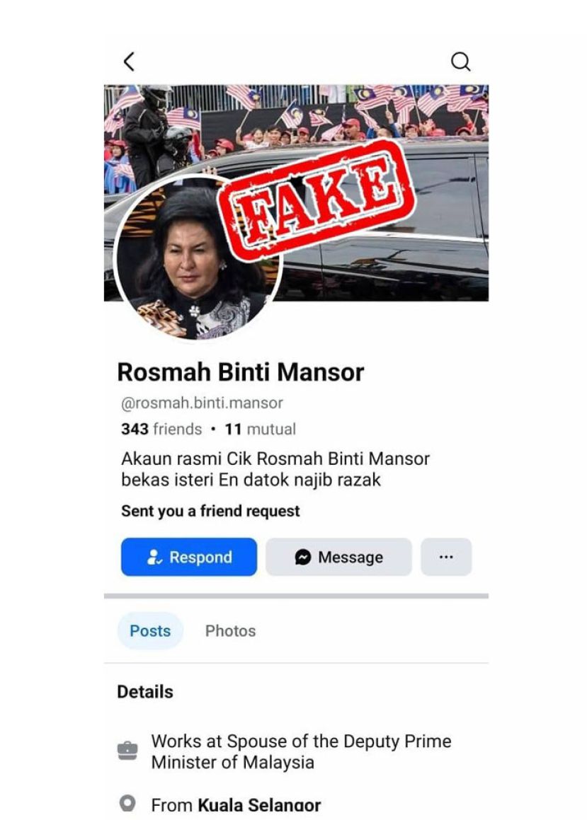The height and width of the screenshot is (820, 587).
Task: Click the Rosmah Binti Mansor profile name
Action: click(241, 372)
